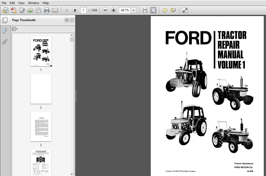Click the 2368 total pages label
The height and width of the screenshot is (176, 266).
(x=94, y=10)
